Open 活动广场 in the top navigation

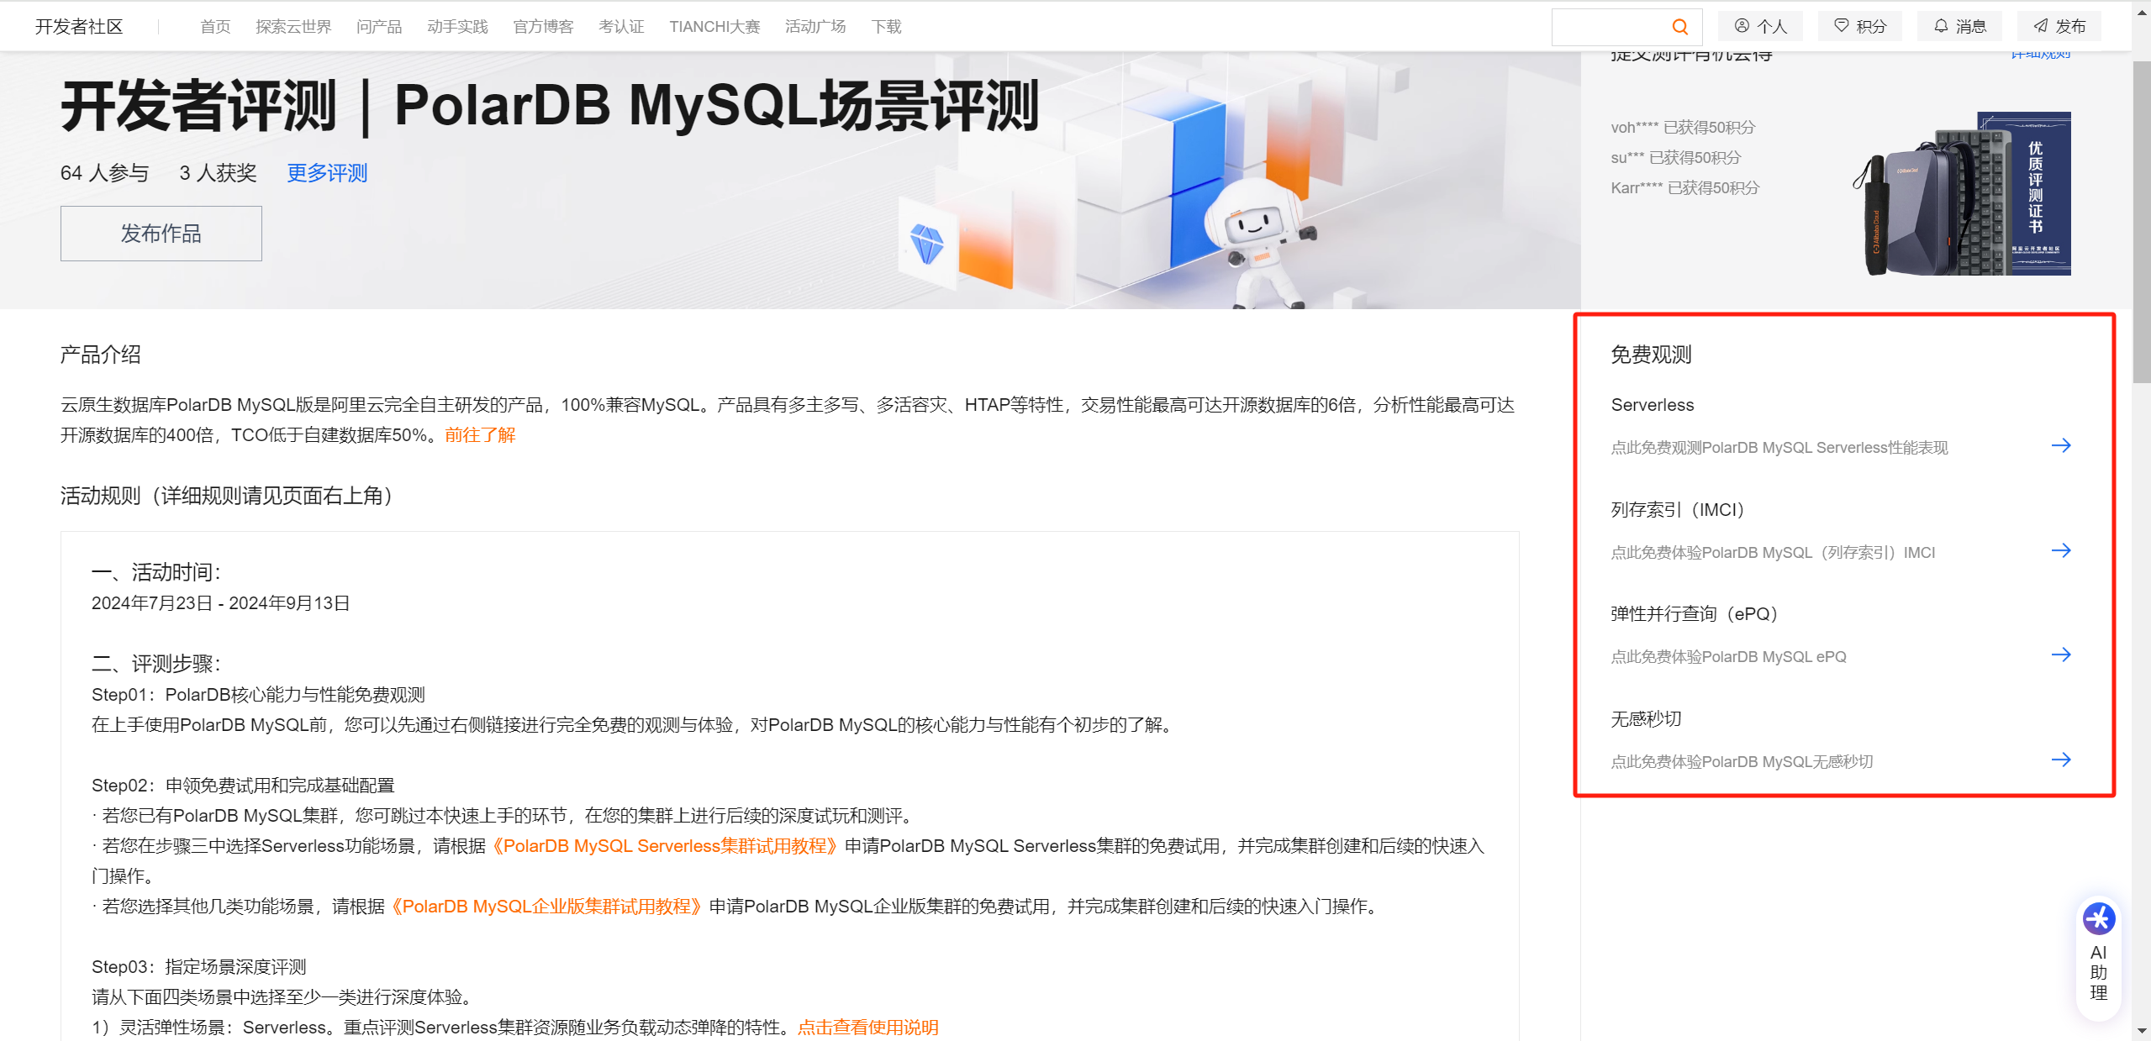(814, 26)
